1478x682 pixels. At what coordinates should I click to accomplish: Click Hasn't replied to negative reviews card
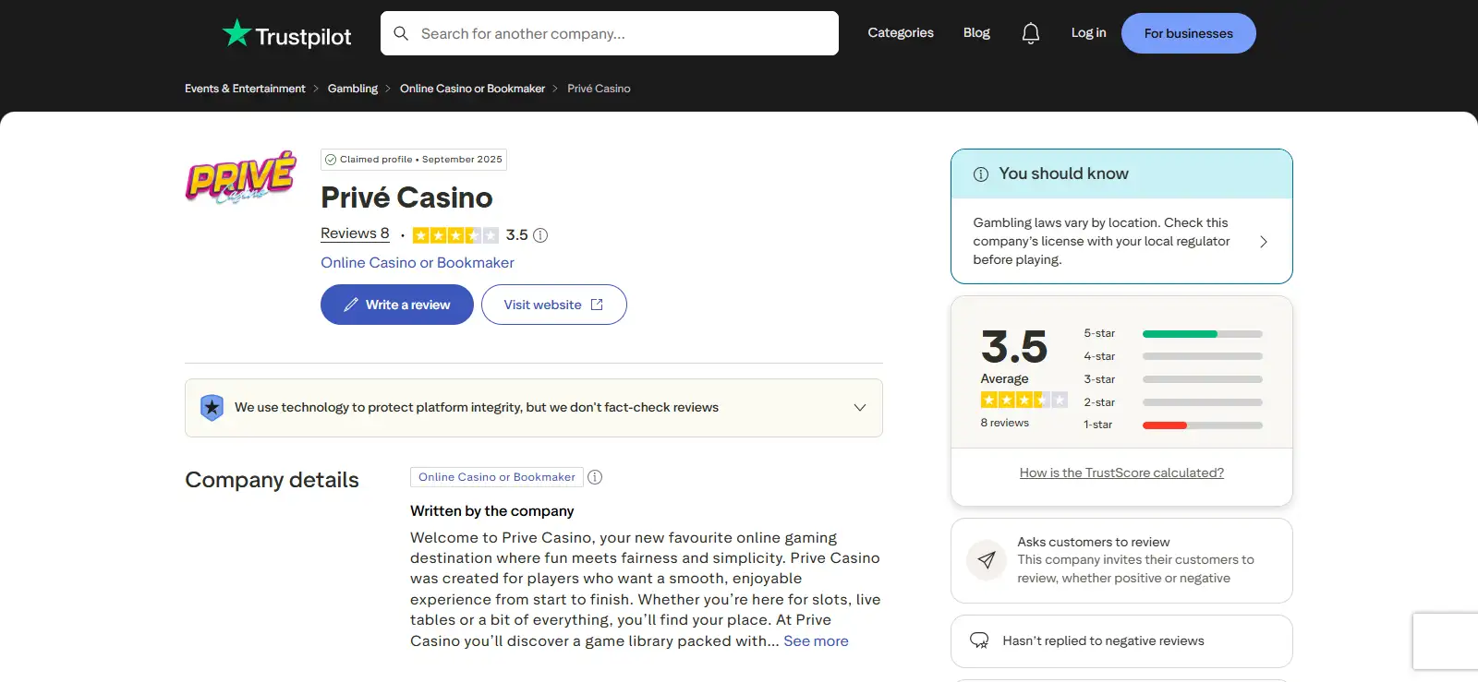point(1121,641)
